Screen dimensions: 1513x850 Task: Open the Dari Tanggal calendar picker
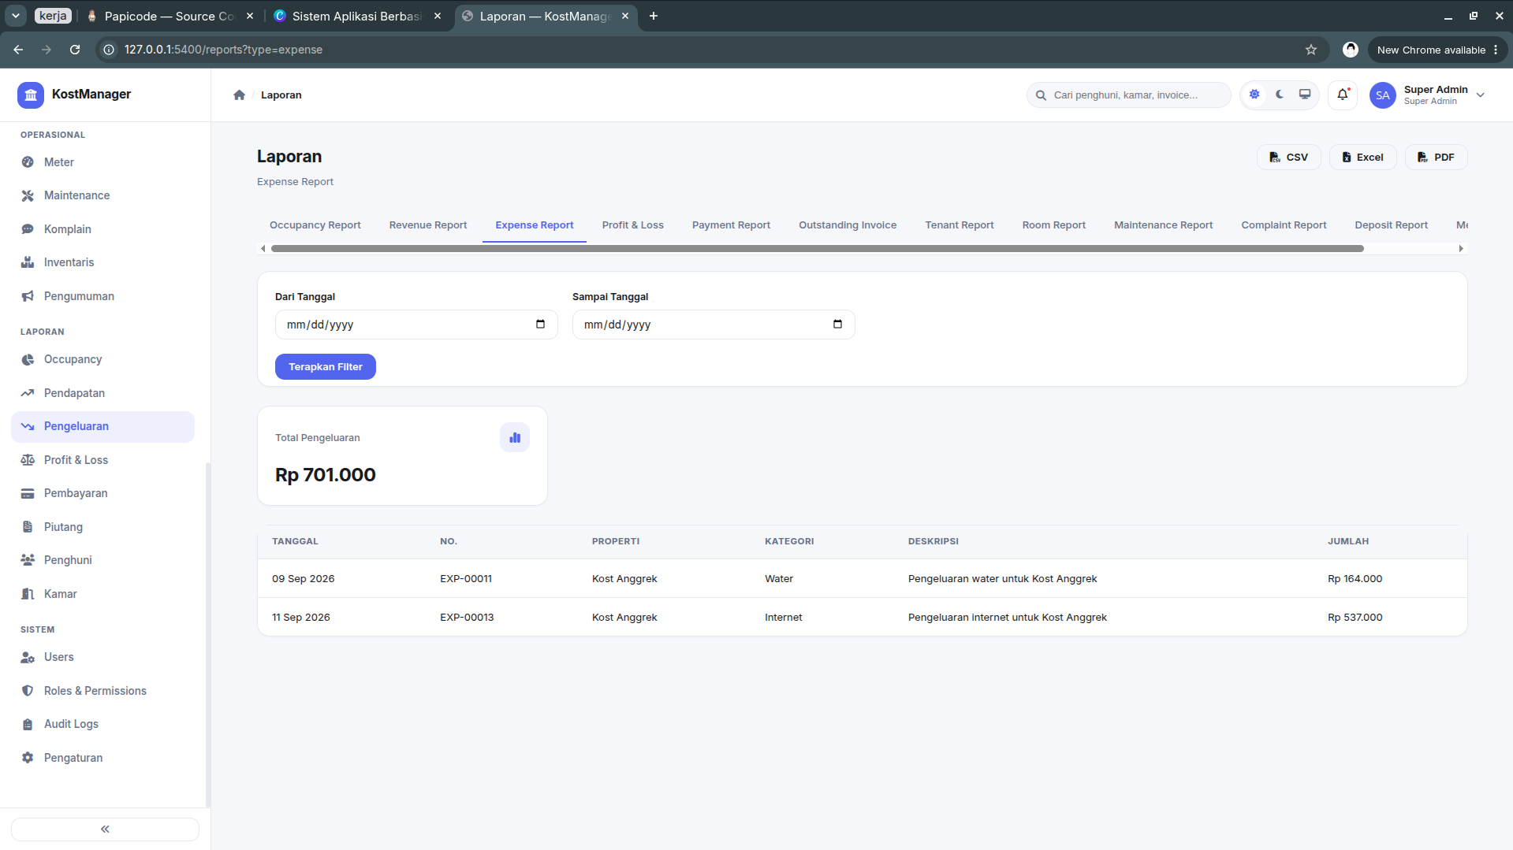540,325
